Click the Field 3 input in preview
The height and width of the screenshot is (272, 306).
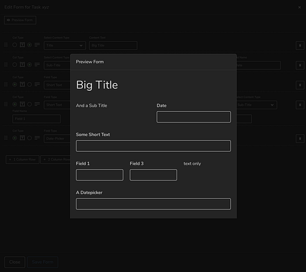(153, 175)
